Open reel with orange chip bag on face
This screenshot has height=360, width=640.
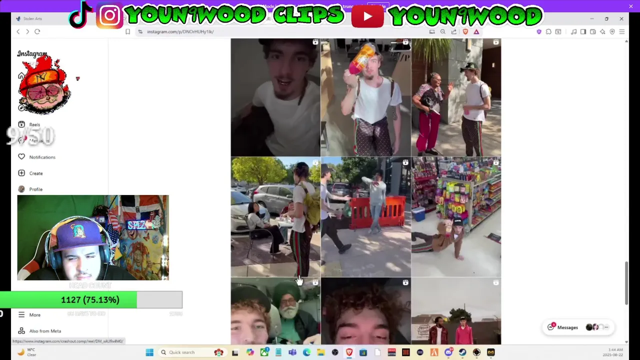366,97
